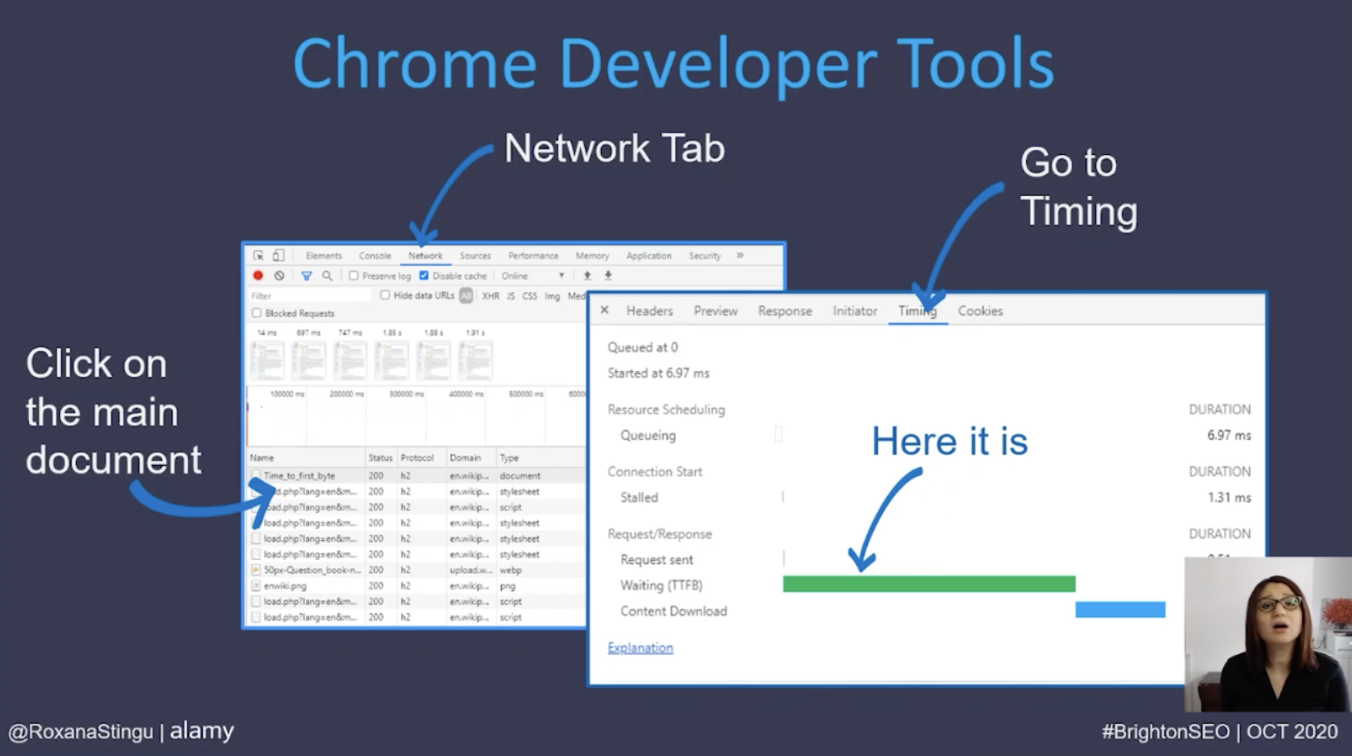Sort by the Status column header

pyautogui.click(x=381, y=457)
